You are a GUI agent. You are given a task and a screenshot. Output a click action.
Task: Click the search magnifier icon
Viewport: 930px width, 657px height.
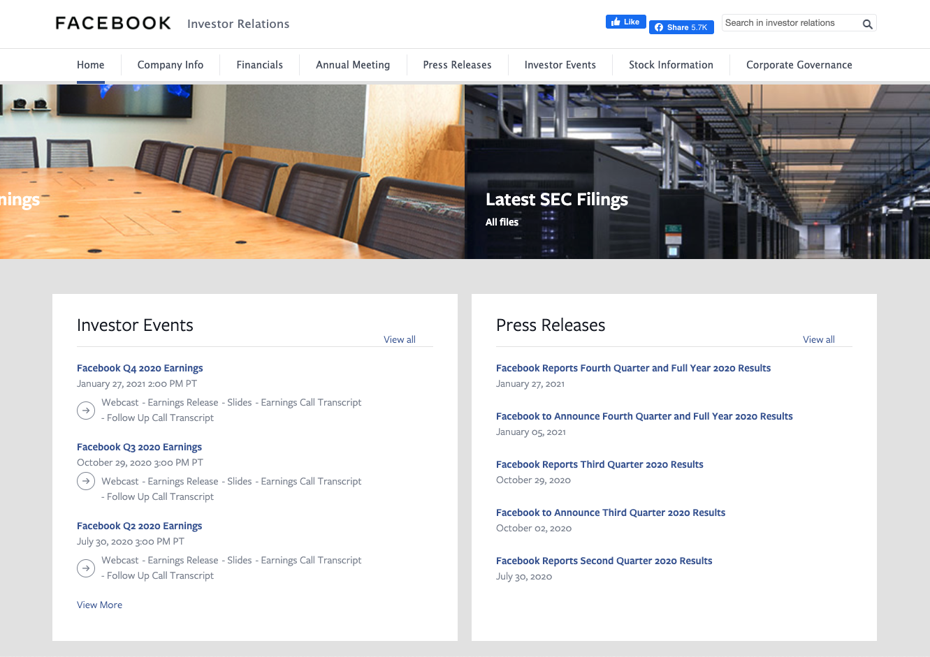867,24
